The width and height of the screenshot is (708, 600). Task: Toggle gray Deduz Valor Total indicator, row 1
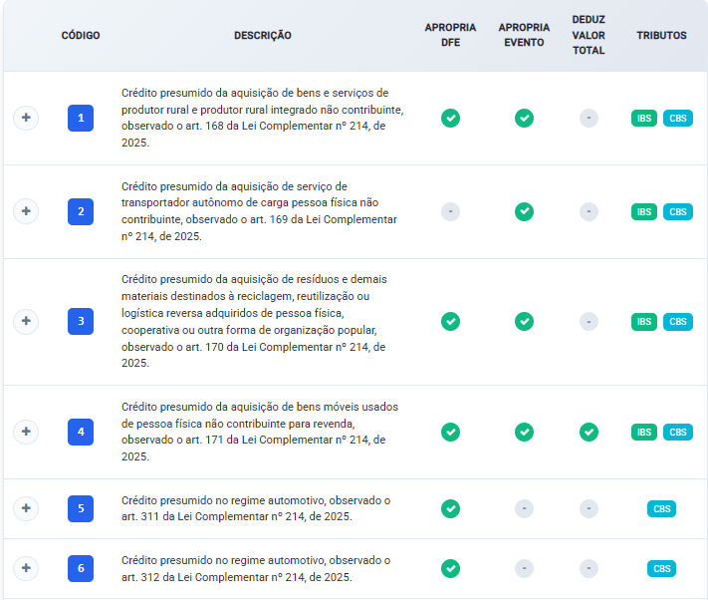click(589, 119)
